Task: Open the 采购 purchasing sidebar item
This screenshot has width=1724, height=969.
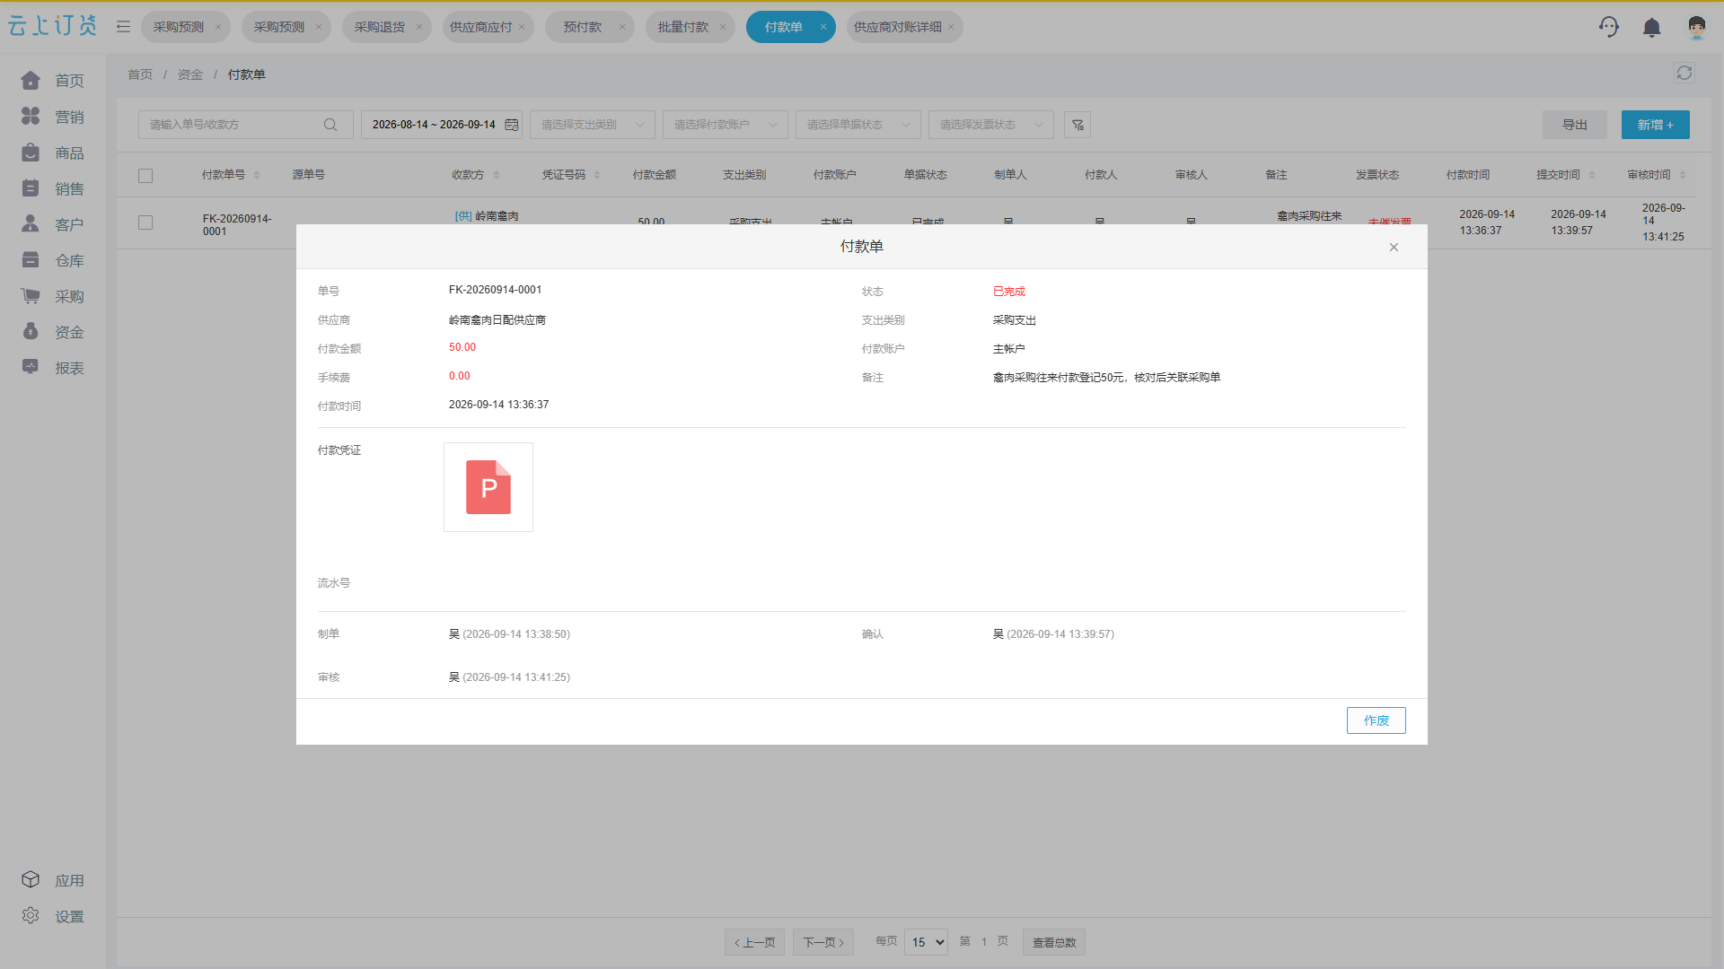Action: click(52, 296)
